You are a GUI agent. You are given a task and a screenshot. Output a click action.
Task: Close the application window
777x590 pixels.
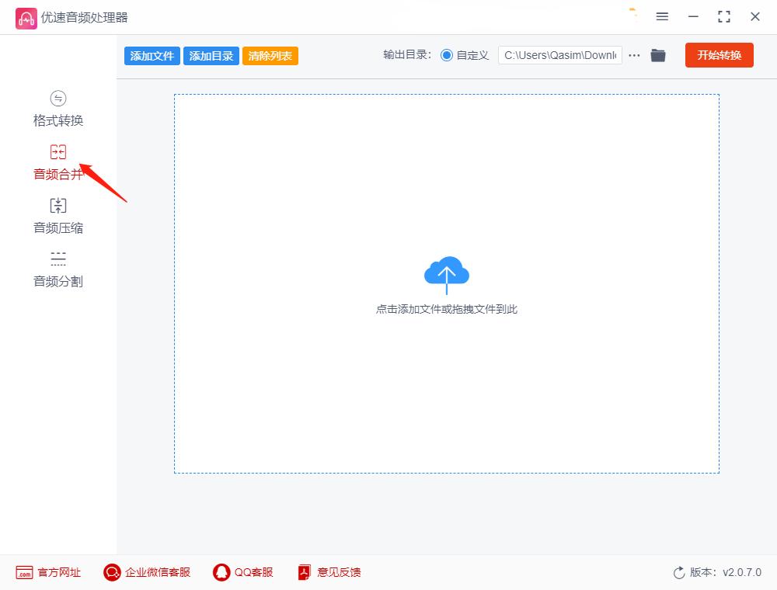pyautogui.click(x=755, y=17)
